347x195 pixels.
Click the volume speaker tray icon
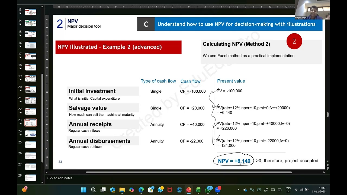[x=301, y=190]
